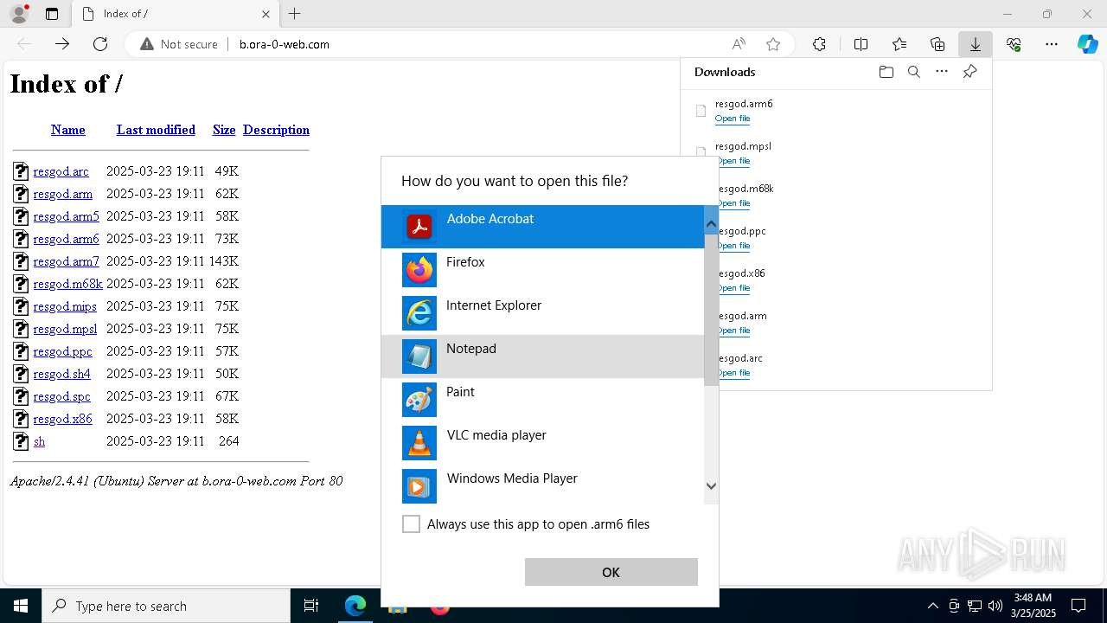Viewport: 1107px width, 623px height.
Task: Activate Read aloud icon in address bar
Action: (739, 44)
